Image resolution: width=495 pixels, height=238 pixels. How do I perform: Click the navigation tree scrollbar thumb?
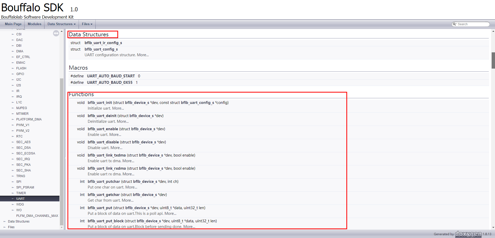[62, 152]
